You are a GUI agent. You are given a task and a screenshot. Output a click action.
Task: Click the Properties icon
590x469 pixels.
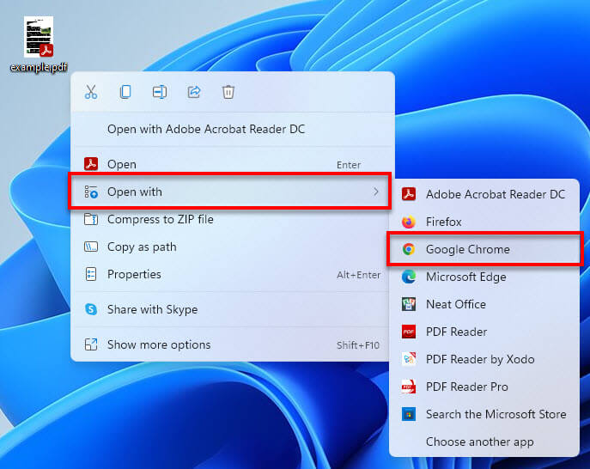coord(91,274)
